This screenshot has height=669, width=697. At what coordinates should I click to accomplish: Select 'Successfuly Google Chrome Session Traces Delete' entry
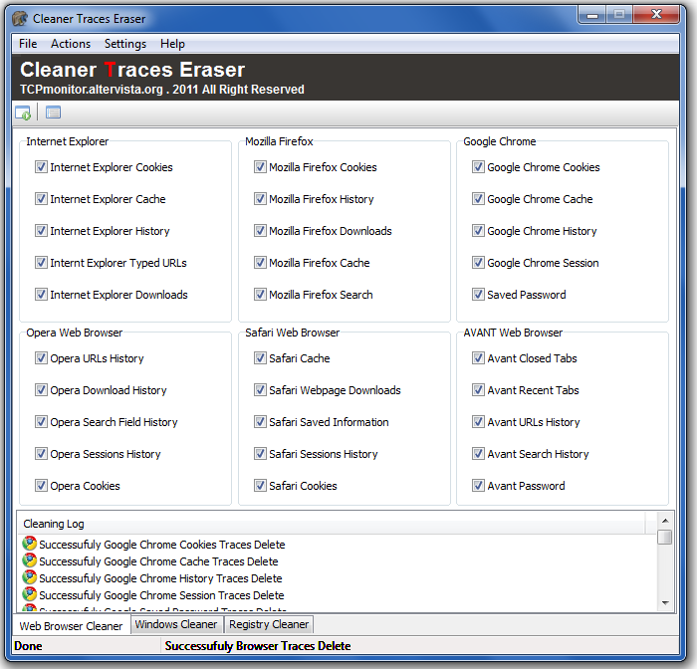161,594
